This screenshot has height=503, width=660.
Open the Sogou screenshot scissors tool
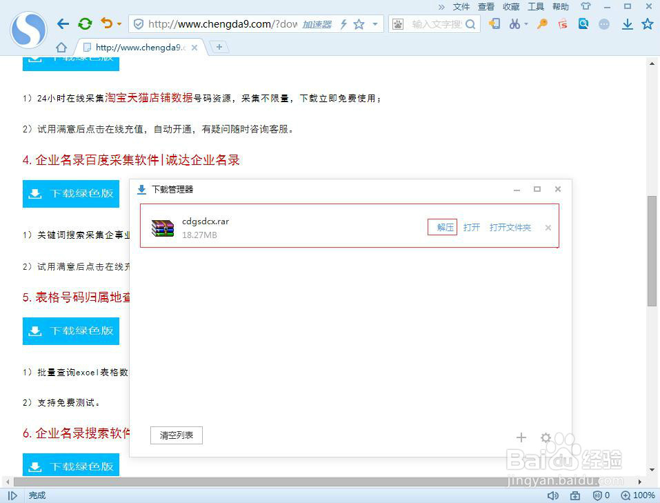coord(514,24)
